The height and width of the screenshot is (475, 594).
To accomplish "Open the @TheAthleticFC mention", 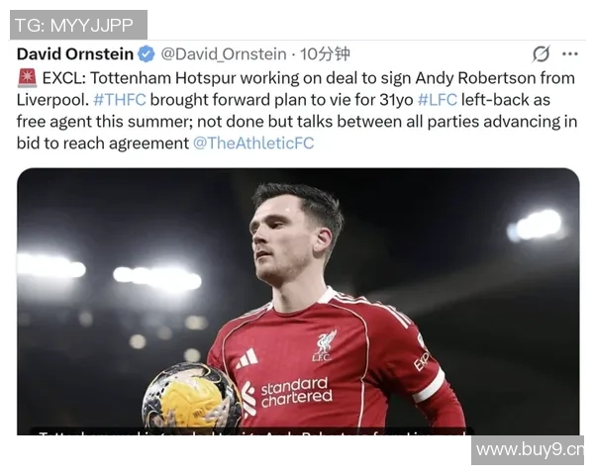I will point(253,143).
